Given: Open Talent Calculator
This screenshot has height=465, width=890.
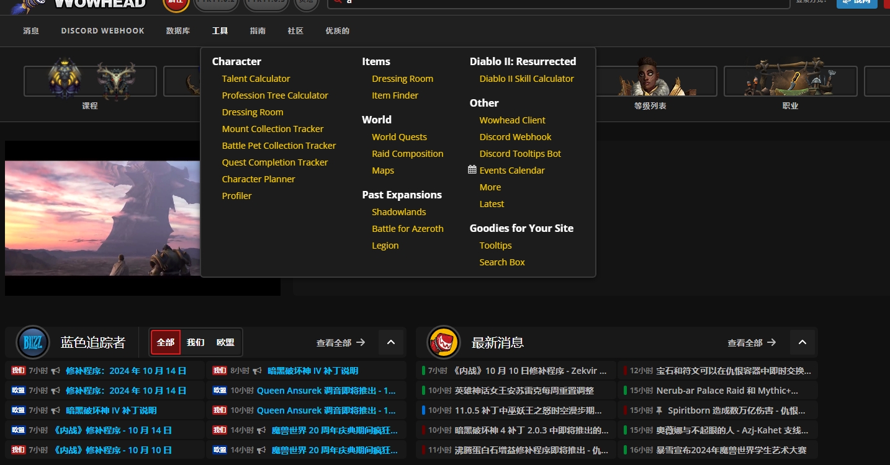Looking at the screenshot, I should (256, 79).
